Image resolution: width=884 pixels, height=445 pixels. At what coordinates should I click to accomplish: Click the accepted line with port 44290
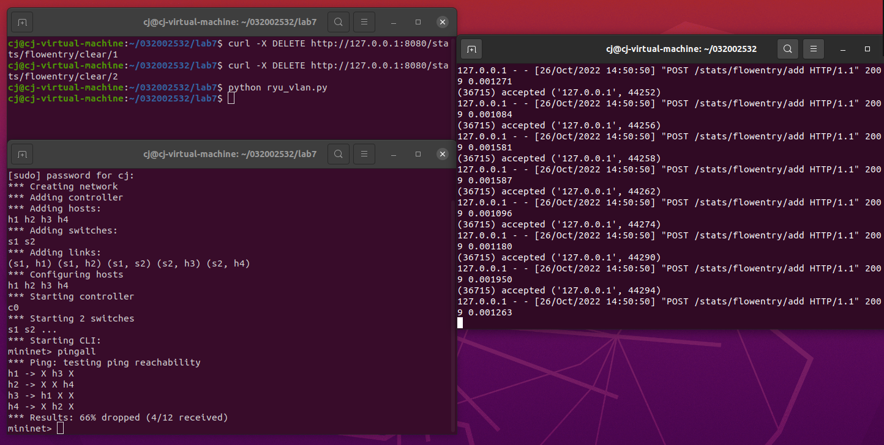(560, 257)
